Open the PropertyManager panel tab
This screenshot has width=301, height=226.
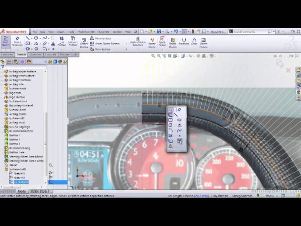coord(9,62)
